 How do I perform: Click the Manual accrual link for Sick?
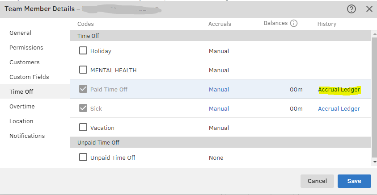(219, 109)
